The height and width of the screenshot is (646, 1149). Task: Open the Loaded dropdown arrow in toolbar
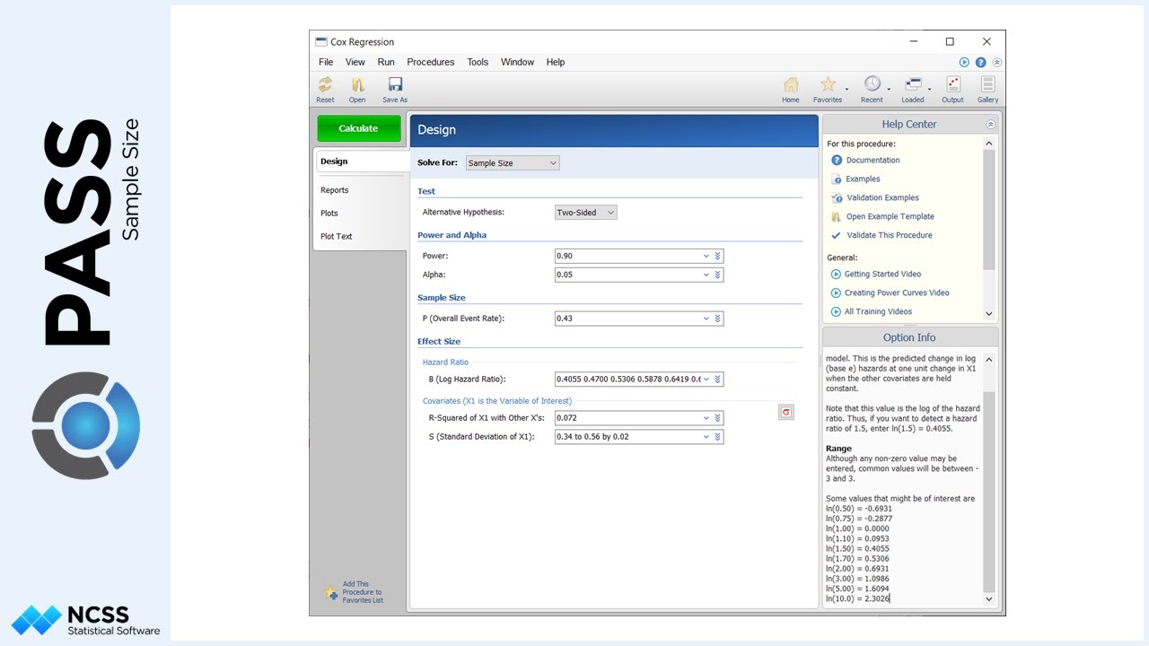(930, 89)
